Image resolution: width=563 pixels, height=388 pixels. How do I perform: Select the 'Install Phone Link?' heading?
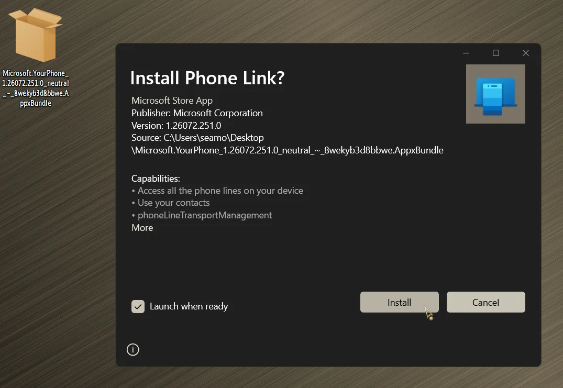pyautogui.click(x=207, y=78)
